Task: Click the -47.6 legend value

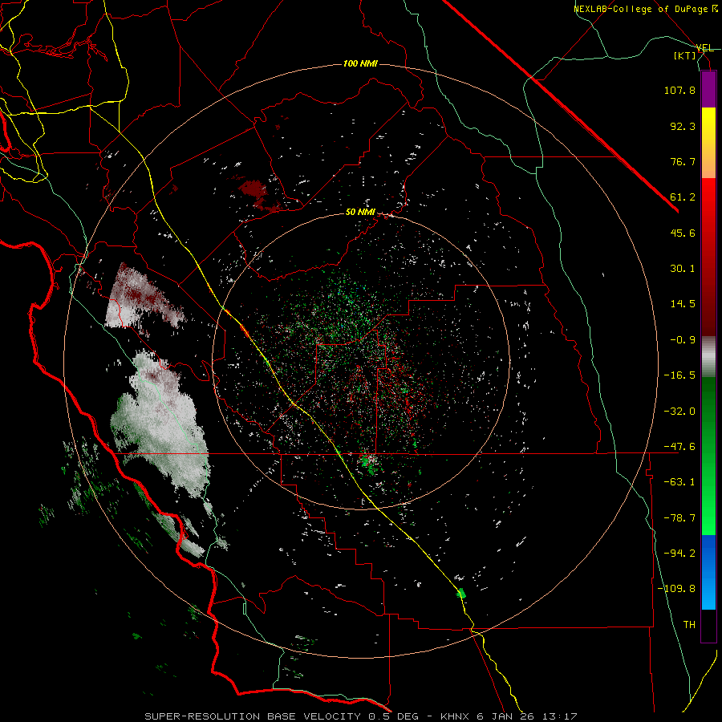Action: 679,447
